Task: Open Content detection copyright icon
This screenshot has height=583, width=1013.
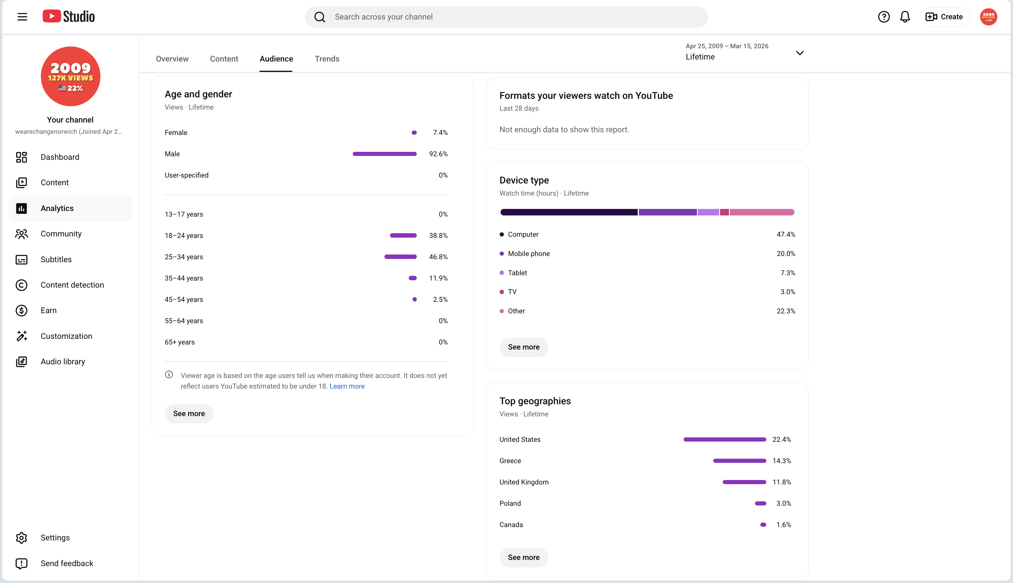Action: 22,285
